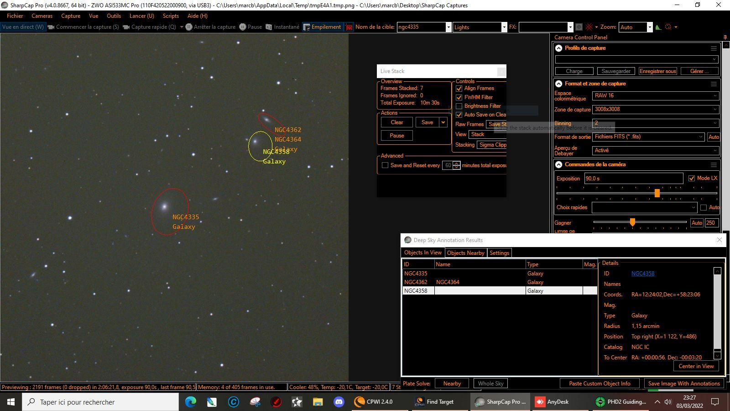Open hamburger menu of Commandes de la caméra
Screen dimensions: 730x411
tap(714, 165)
